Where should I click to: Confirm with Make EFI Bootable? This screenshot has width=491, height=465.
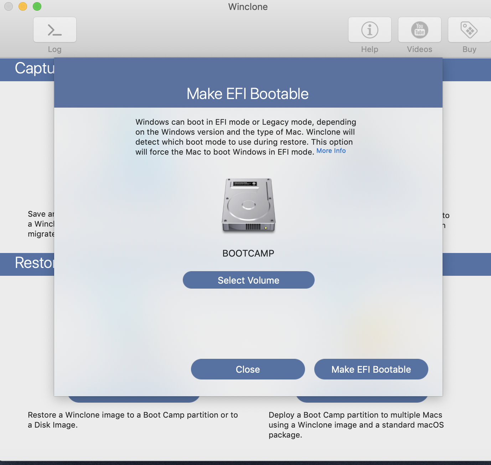click(371, 369)
